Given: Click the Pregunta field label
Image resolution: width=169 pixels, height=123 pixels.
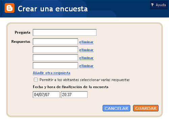Looking at the screenshot, I should click(23, 32).
